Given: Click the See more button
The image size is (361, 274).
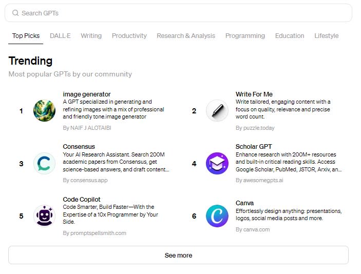Looking at the screenshot, I should coord(178,255).
